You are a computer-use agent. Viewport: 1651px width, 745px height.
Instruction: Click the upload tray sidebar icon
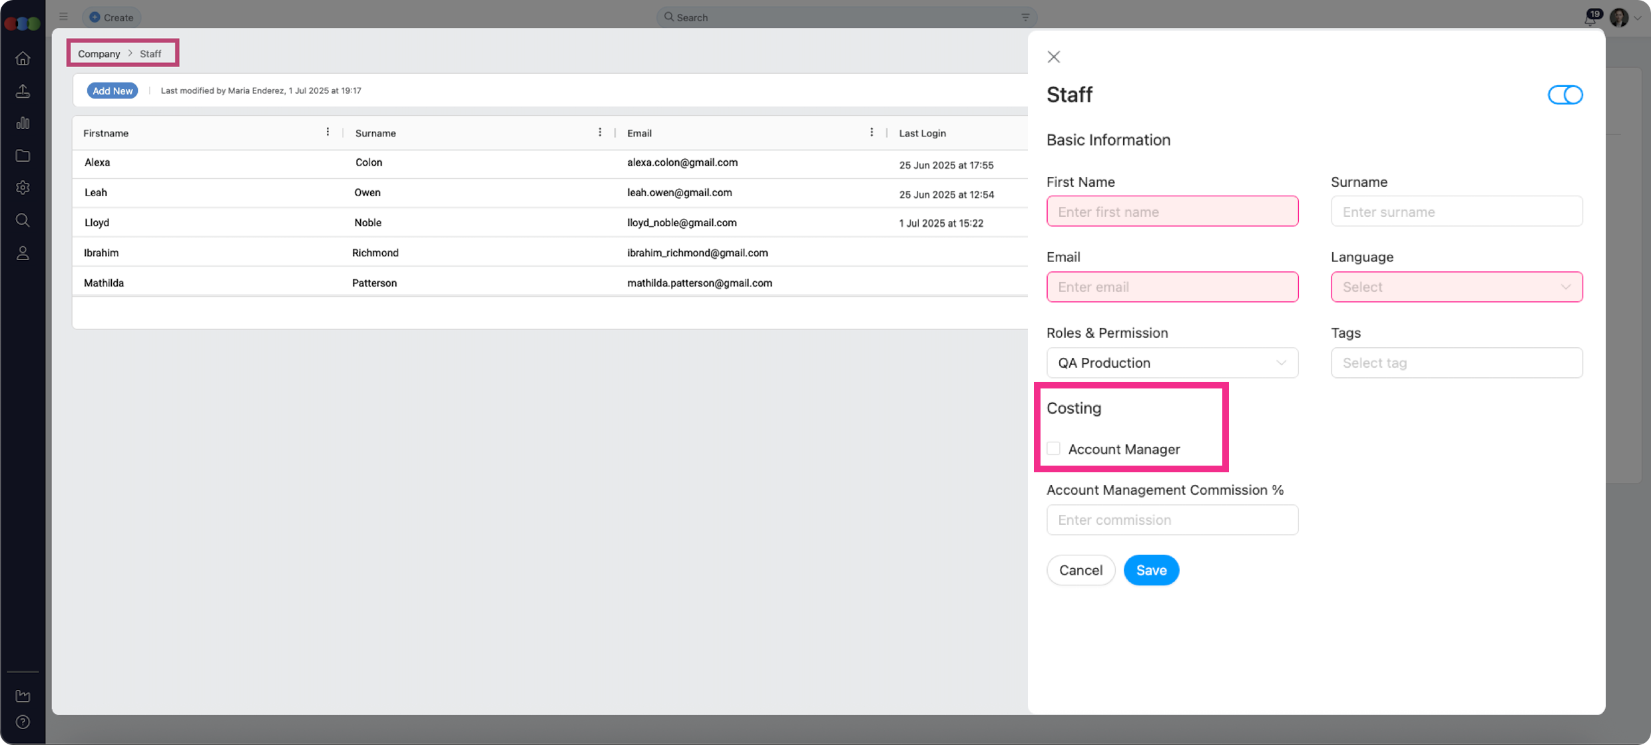tap(23, 91)
